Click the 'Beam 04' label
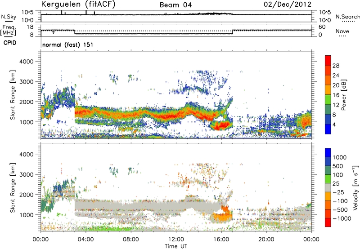 175,5
